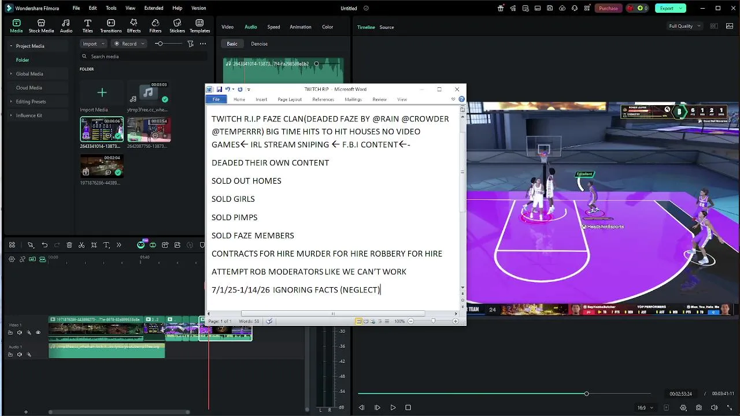Screen dimensions: 740x416
Task: Open the Page Layout tab in Word
Action: tap(290, 99)
